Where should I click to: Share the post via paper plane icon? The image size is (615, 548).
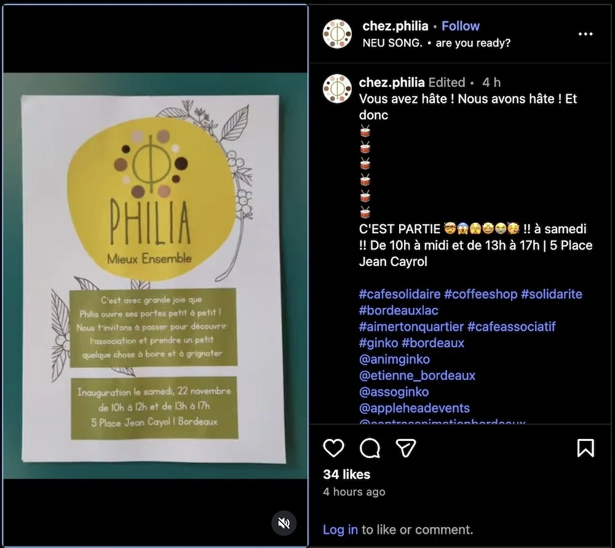pyautogui.click(x=405, y=448)
